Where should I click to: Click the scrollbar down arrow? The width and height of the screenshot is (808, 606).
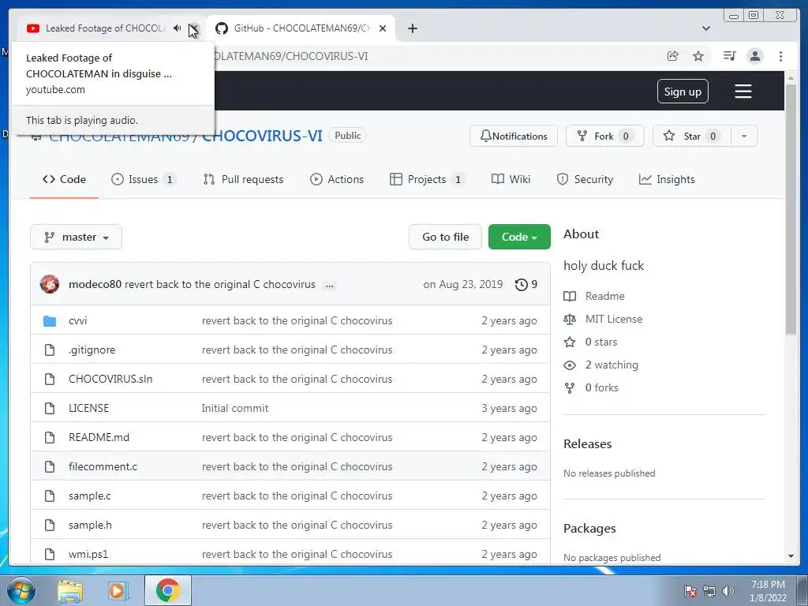click(x=791, y=556)
